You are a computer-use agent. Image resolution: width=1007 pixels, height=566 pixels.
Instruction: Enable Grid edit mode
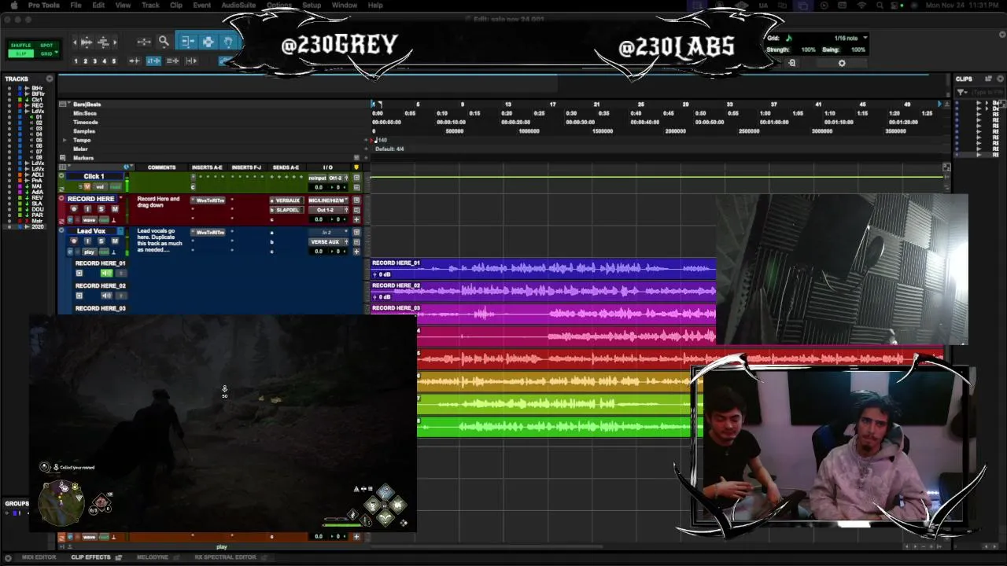[x=46, y=53]
